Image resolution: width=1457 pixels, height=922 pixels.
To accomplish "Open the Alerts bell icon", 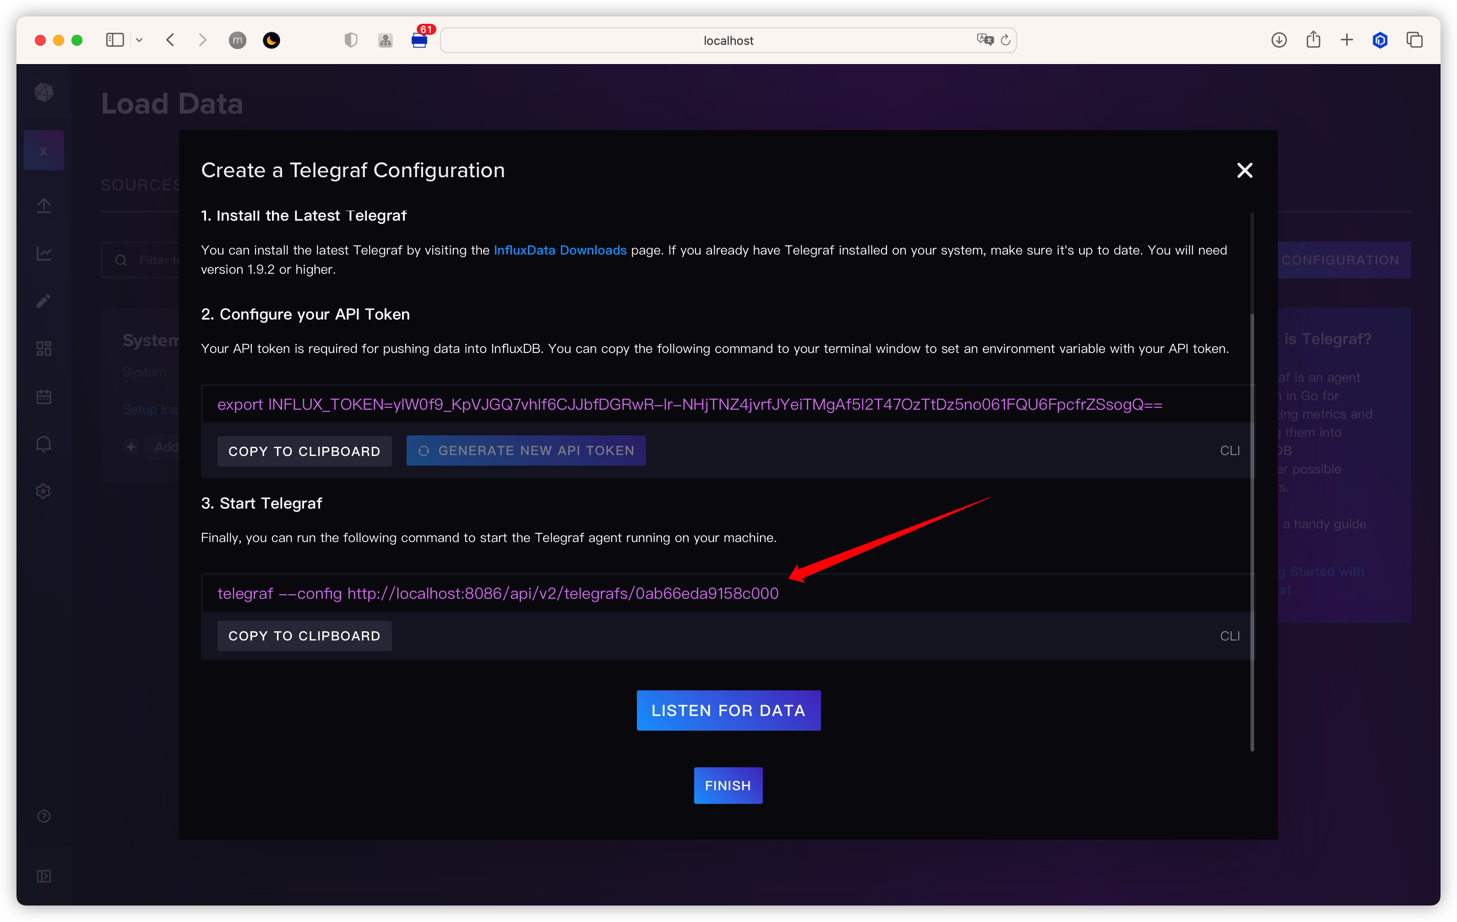I will pos(43,444).
